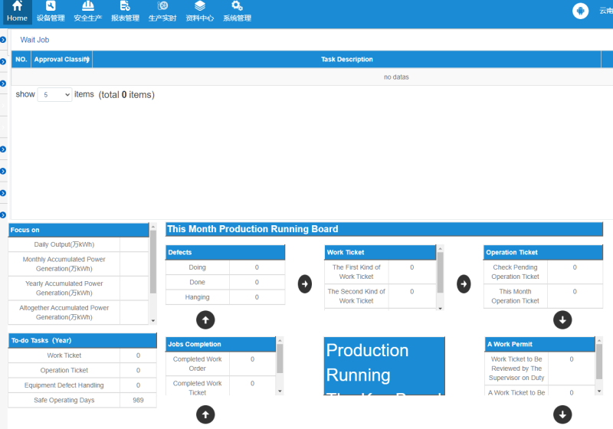613x429 pixels.
Task: Open the show items count dropdown
Action: pyautogui.click(x=54, y=95)
